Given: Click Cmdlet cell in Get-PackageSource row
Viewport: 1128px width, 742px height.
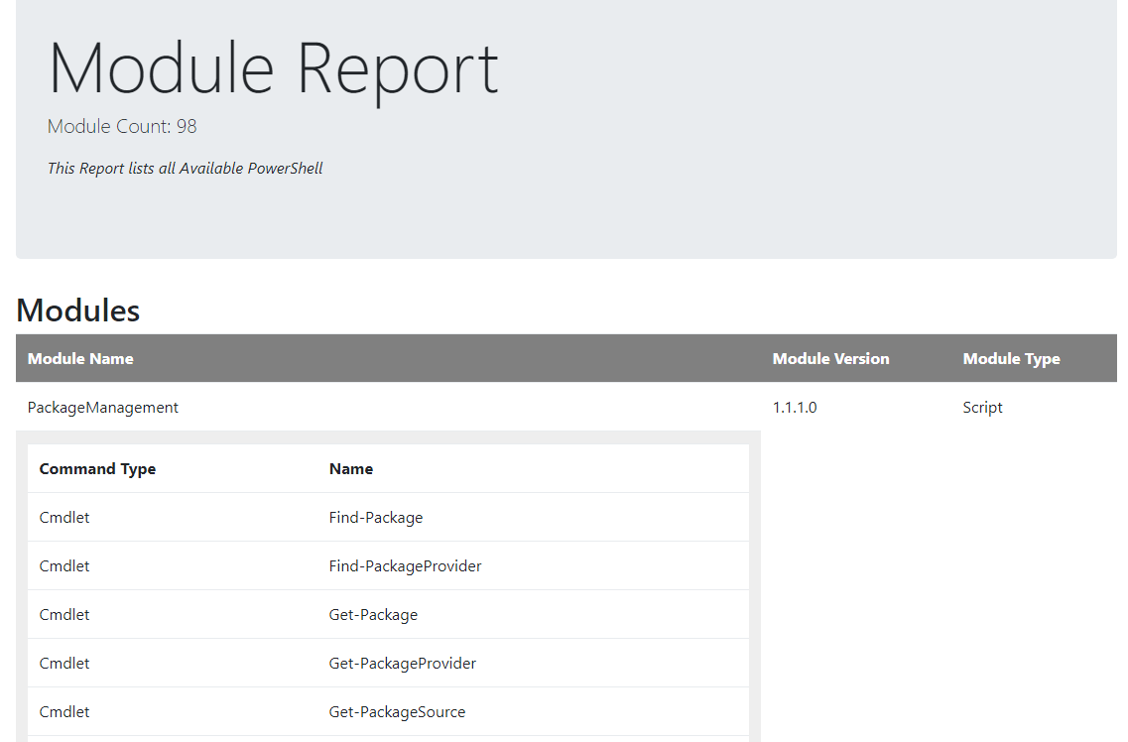Looking at the screenshot, I should pyautogui.click(x=64, y=711).
